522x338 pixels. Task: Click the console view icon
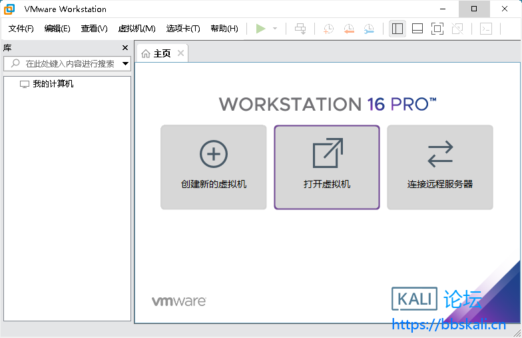coord(486,29)
